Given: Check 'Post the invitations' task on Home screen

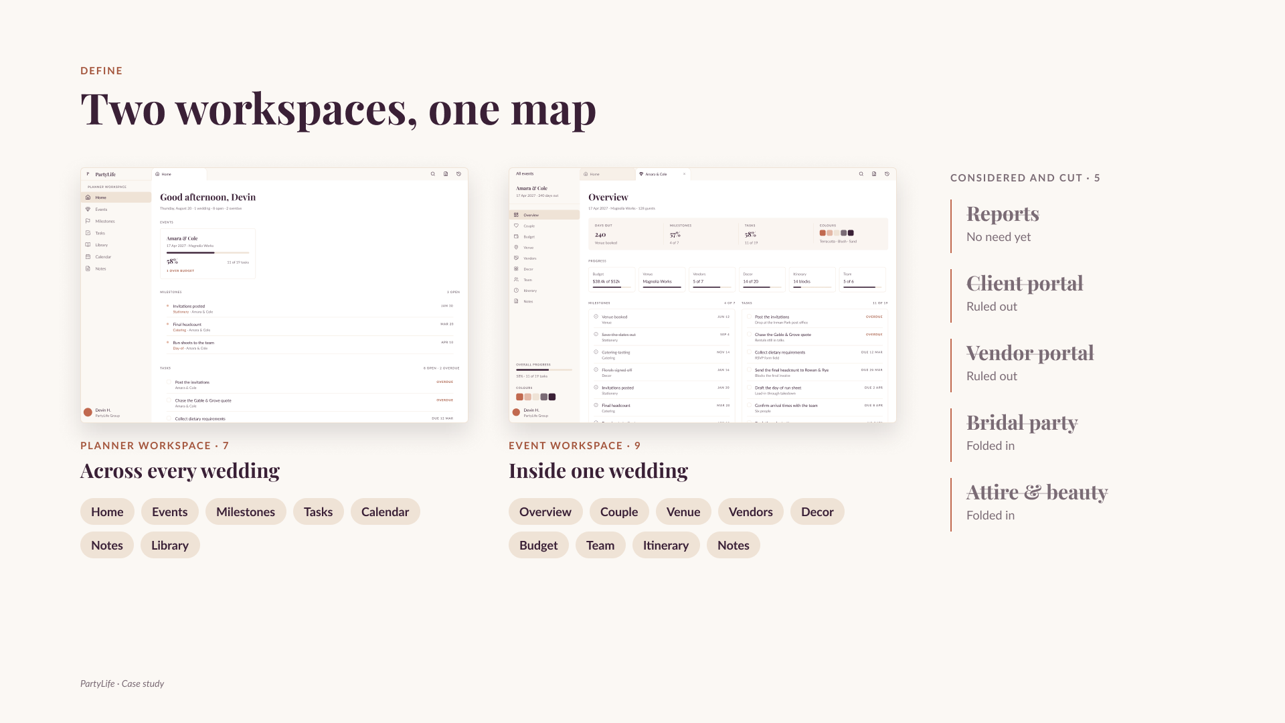Looking at the screenshot, I should [x=169, y=382].
